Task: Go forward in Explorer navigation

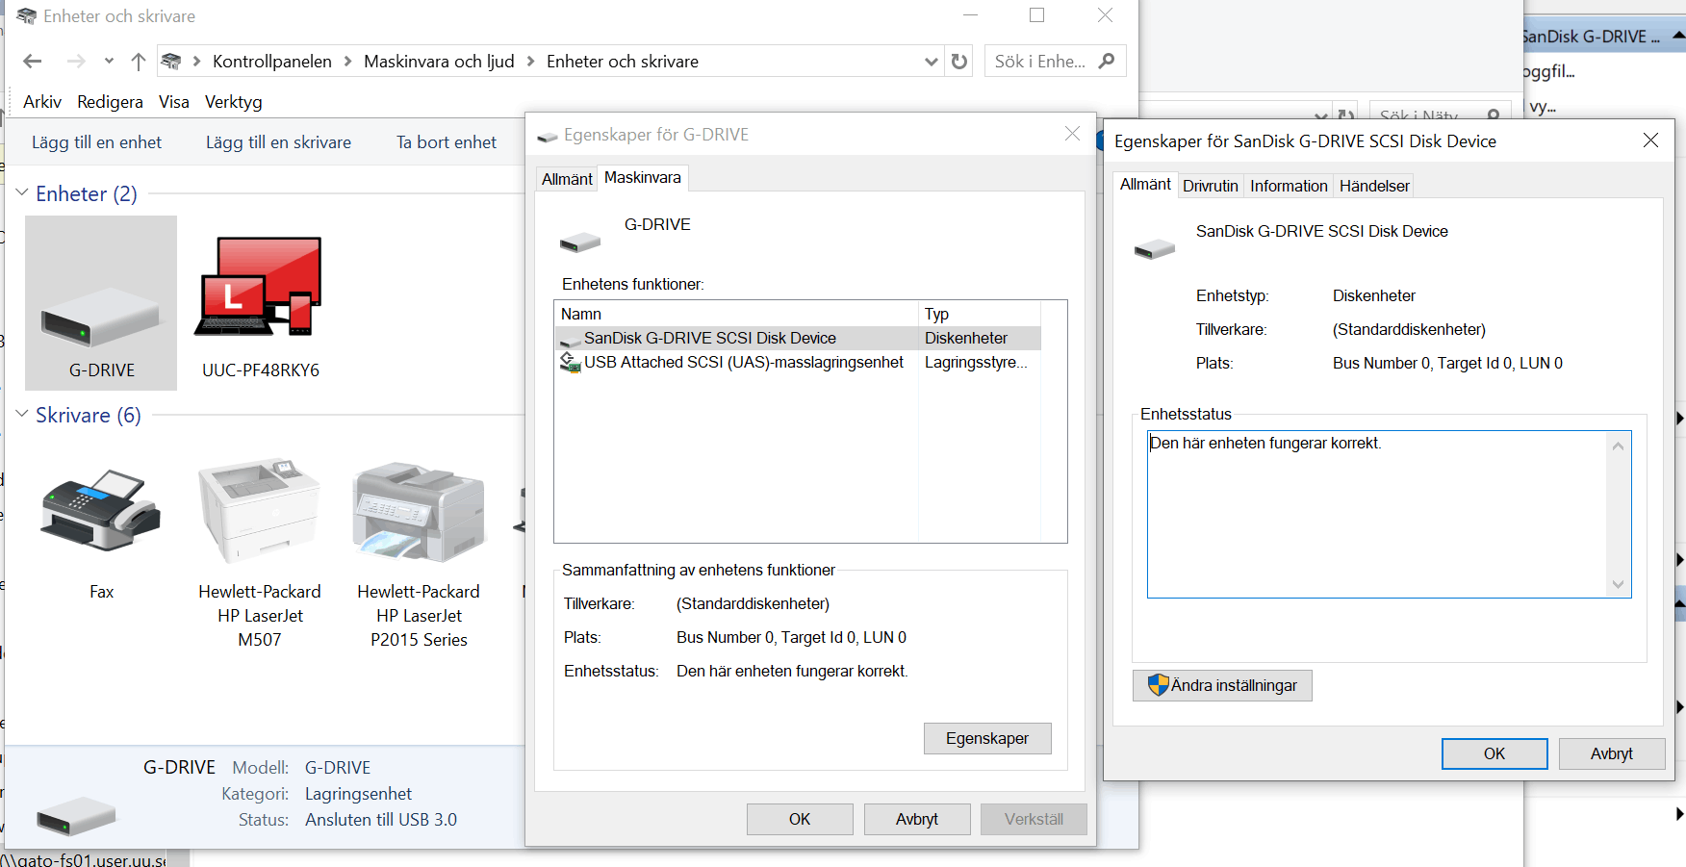Action: (x=76, y=62)
